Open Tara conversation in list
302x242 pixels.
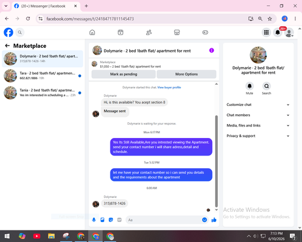[42, 76]
